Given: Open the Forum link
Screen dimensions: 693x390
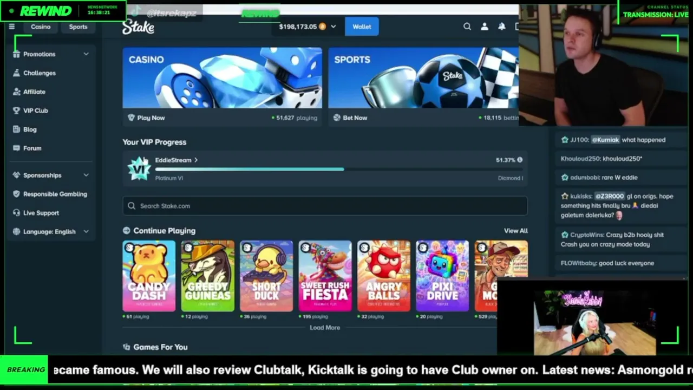Looking at the screenshot, I should point(32,148).
